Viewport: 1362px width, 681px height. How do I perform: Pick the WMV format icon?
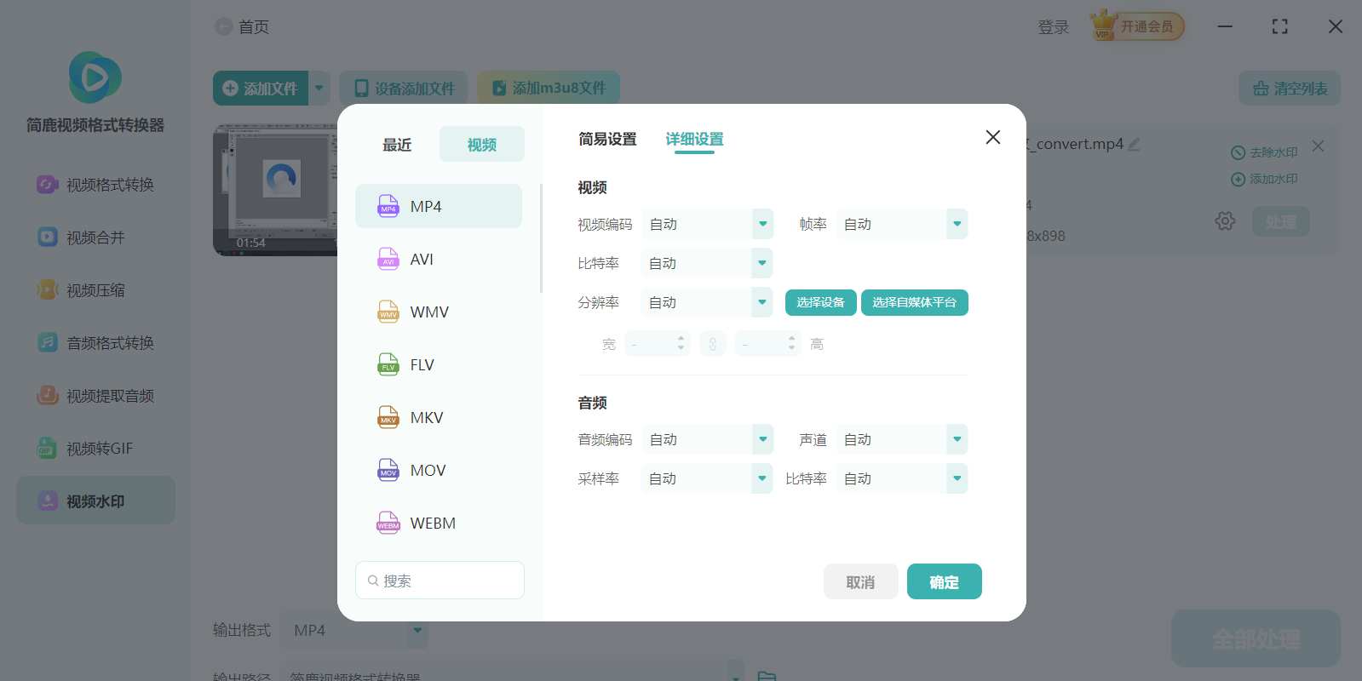[388, 312]
